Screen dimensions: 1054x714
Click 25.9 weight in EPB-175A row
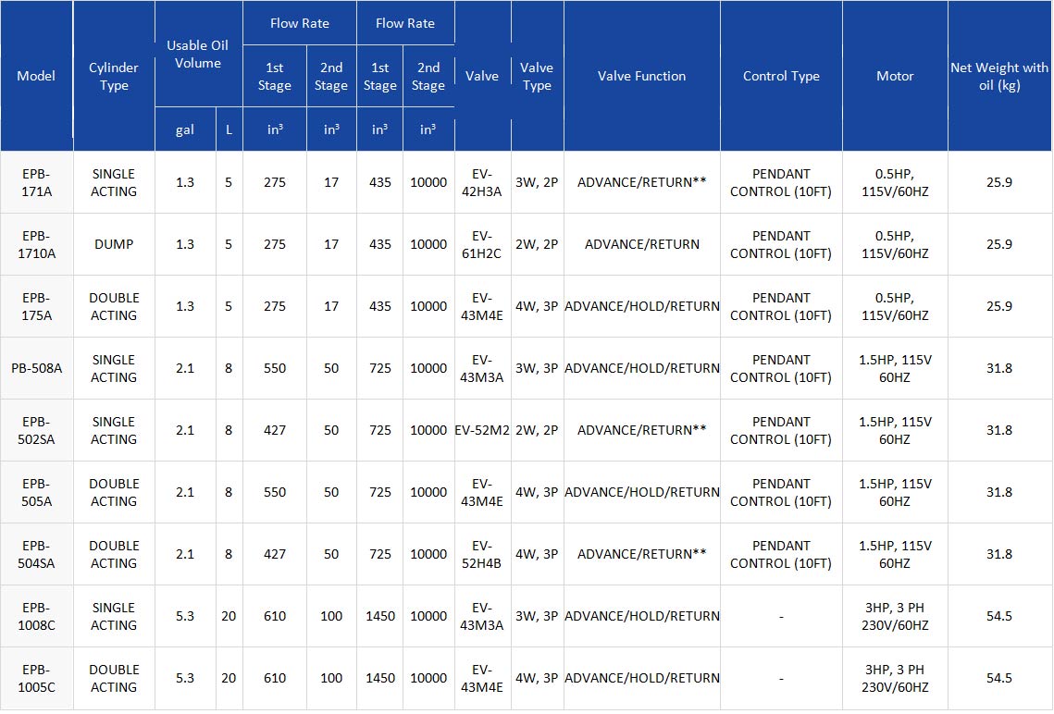[x=998, y=306]
